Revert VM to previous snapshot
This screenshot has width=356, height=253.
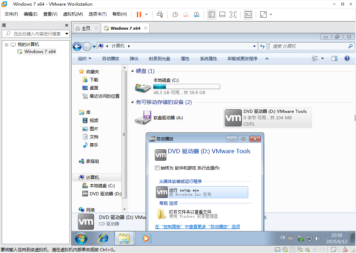(186, 15)
